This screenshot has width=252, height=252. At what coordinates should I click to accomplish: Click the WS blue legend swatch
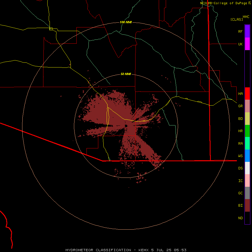[x=247, y=156]
